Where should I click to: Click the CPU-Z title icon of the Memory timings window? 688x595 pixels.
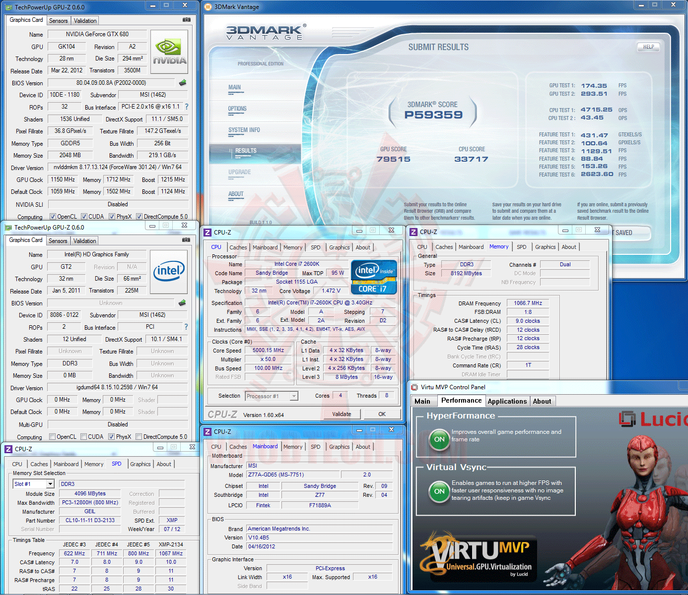[x=413, y=232]
